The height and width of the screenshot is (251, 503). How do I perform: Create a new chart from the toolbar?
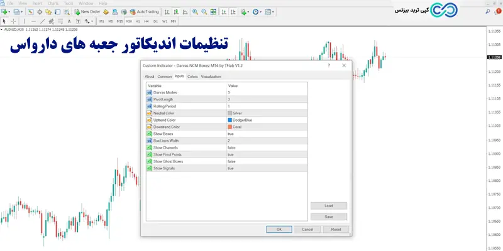pos(4,12)
